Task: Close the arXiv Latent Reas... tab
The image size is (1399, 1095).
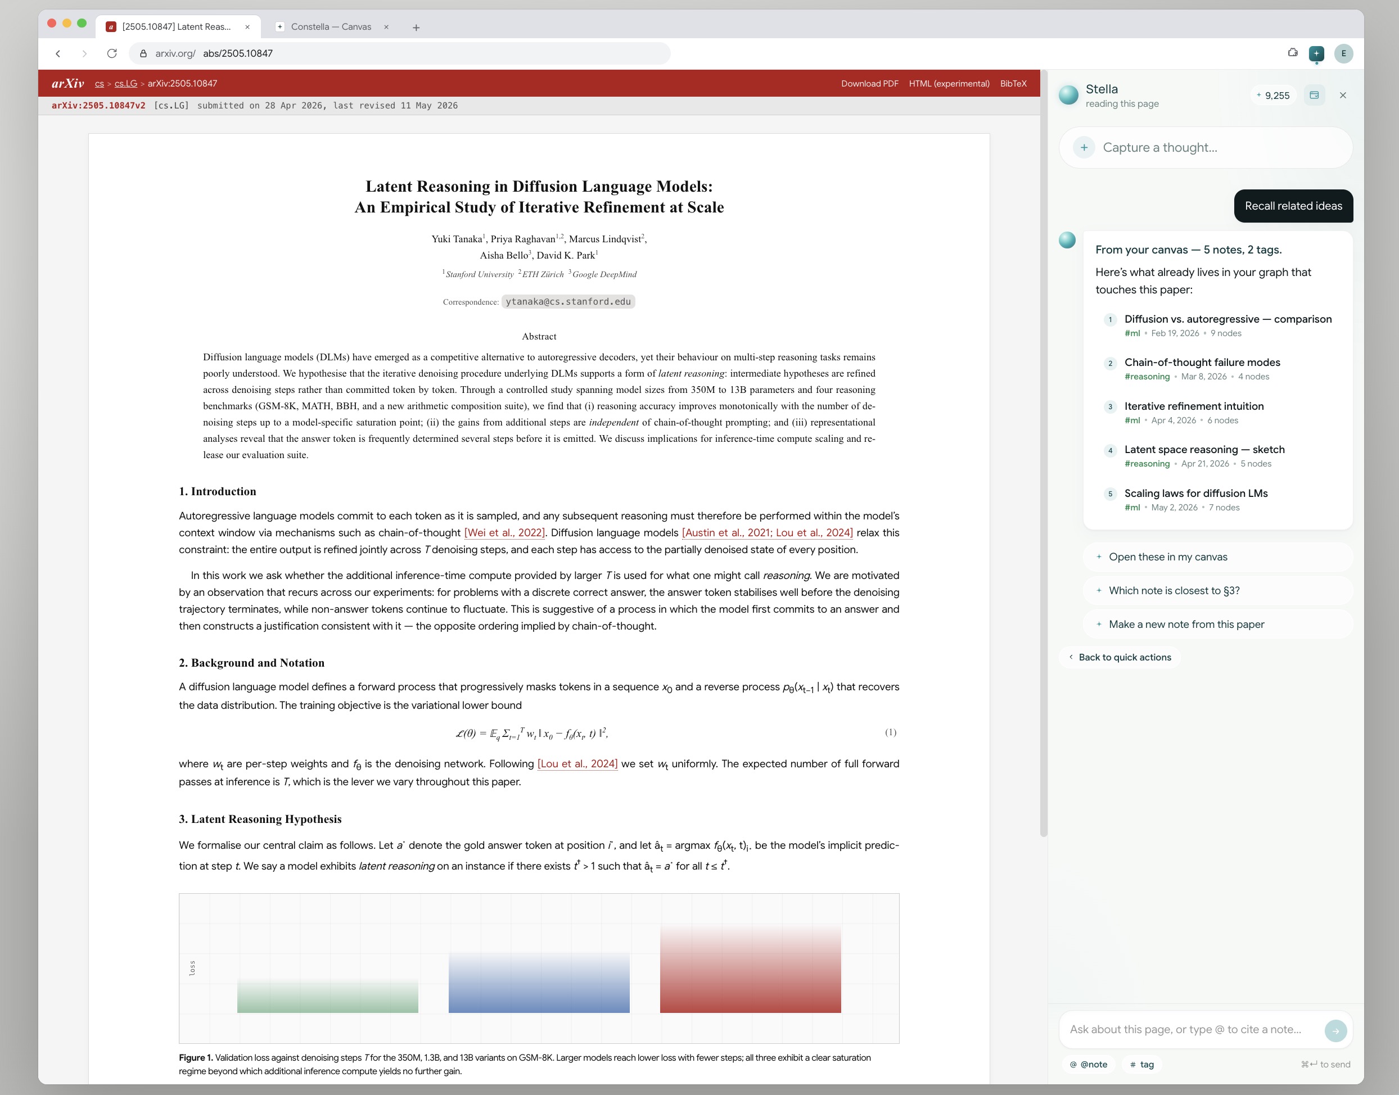Action: click(247, 27)
